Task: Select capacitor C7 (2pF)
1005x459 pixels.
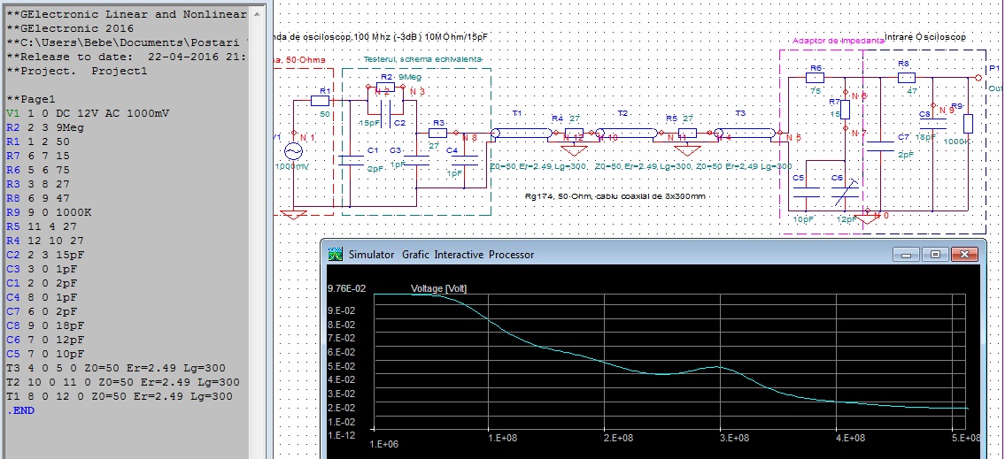Action: click(882, 146)
